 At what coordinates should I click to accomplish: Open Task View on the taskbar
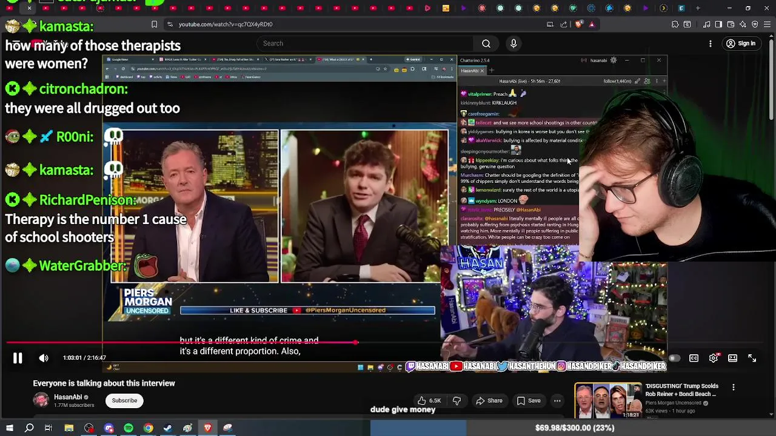pos(48,428)
